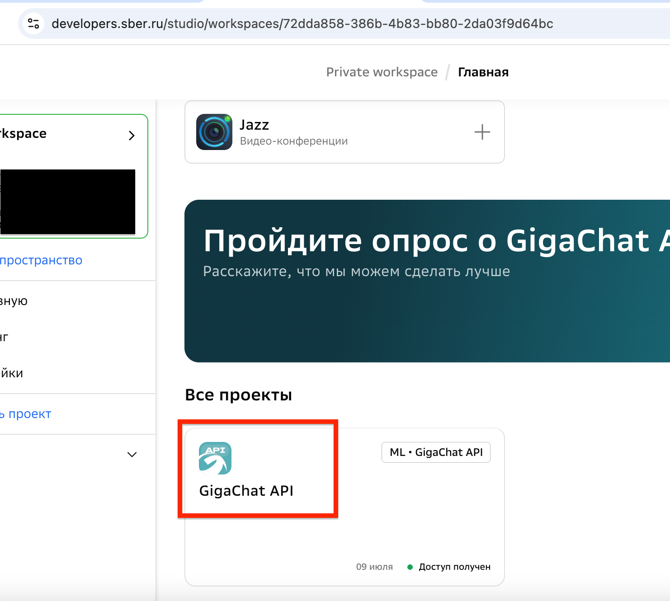Viewport: 670px width, 601px height.
Task: Click the ML • GigaChat API tag
Action: (x=436, y=452)
